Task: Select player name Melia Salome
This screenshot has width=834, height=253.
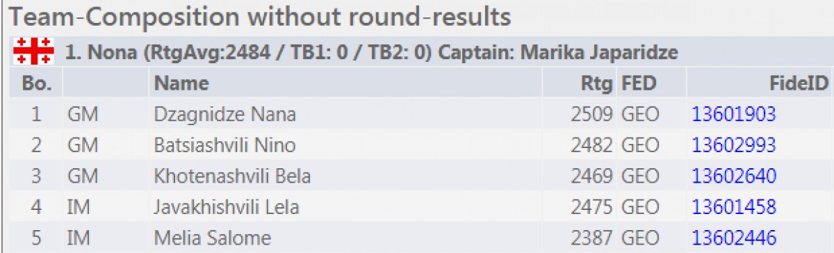Action: pos(212,238)
